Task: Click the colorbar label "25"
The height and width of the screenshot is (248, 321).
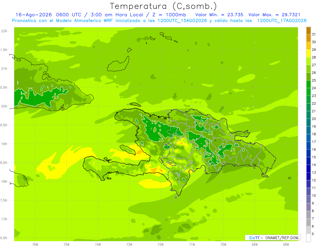Action: 314,80
